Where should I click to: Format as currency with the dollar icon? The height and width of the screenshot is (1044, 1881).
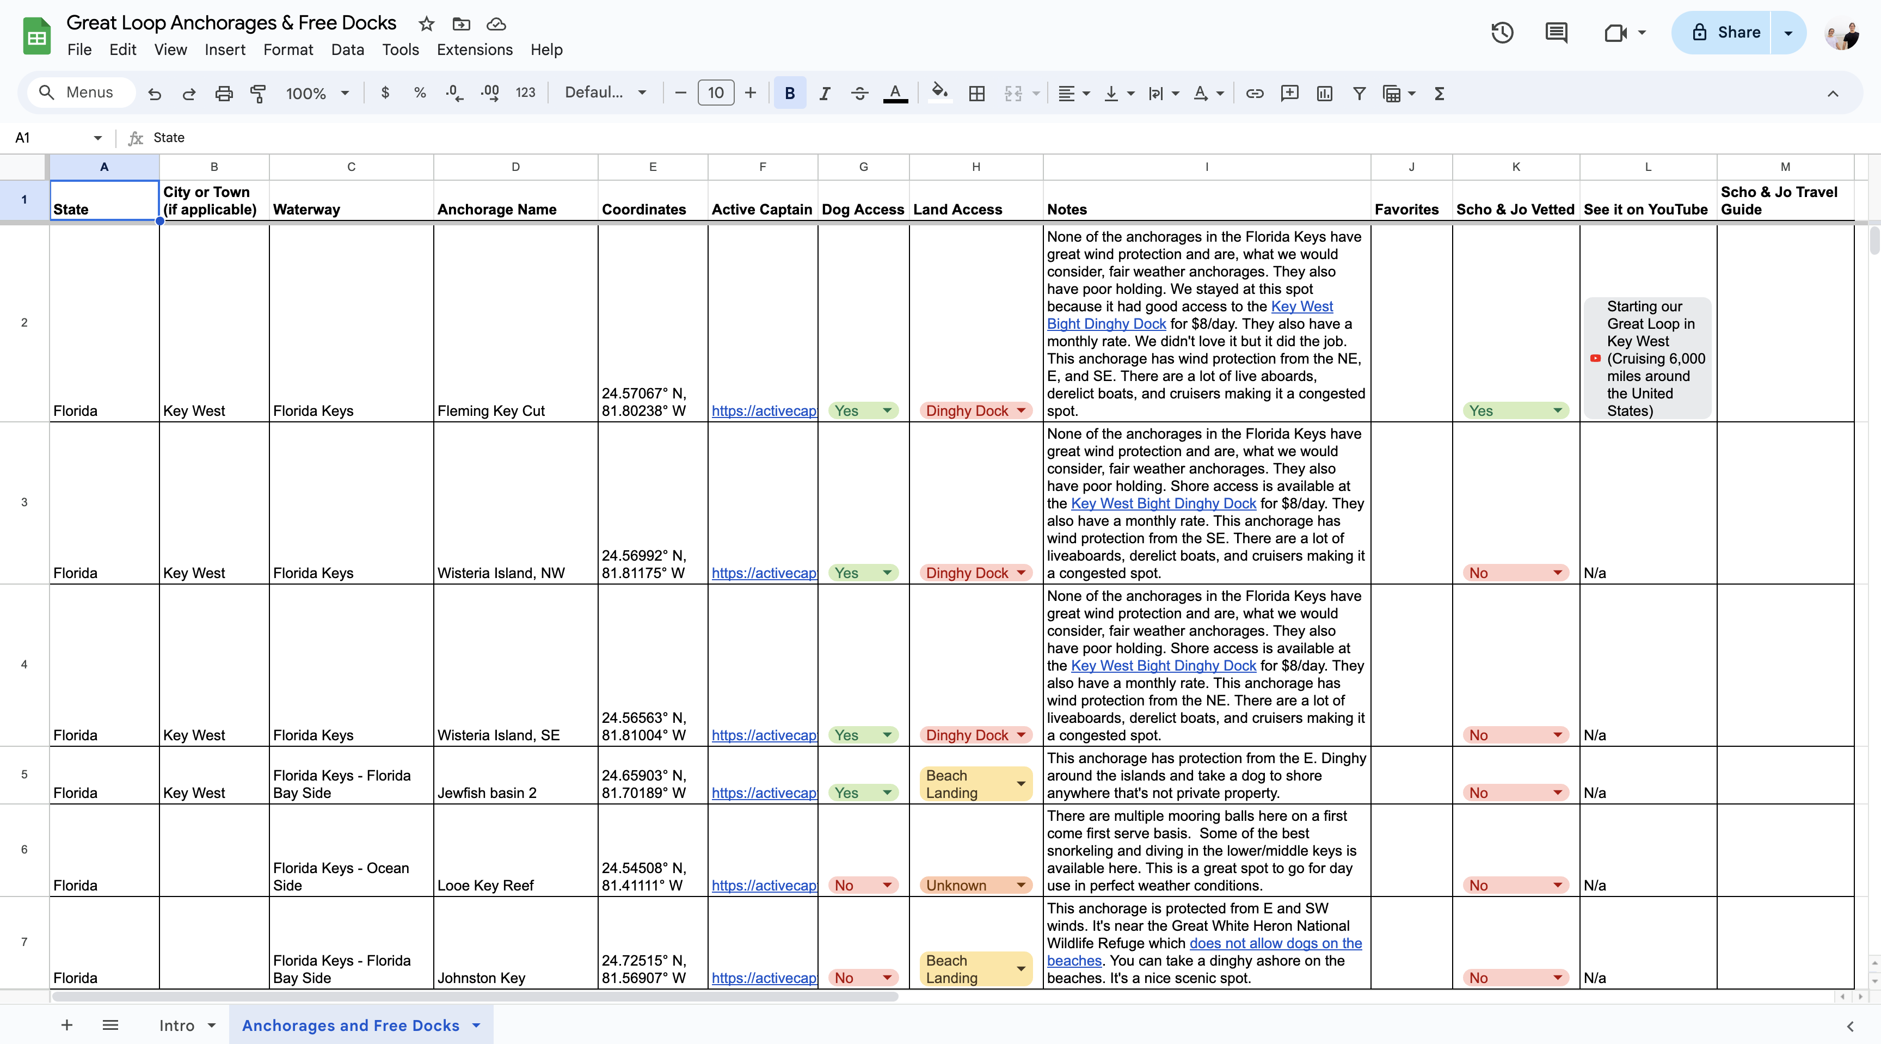point(385,93)
